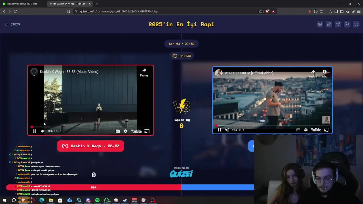The width and height of the screenshot is (363, 204).
Task: Enter fullscreen with the expand-corners icon
Action: tap(356, 24)
